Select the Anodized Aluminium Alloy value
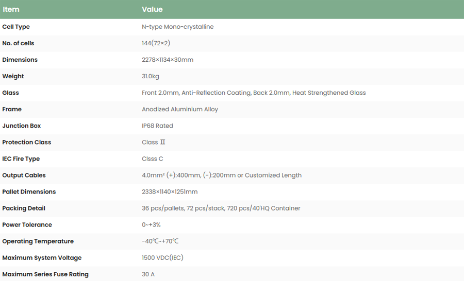Viewport: 464px width, 281px height. (180, 109)
